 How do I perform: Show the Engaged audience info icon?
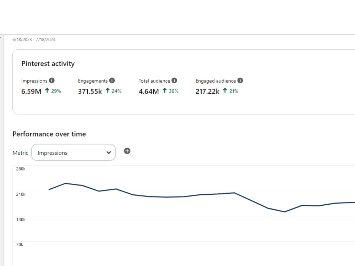pos(240,81)
